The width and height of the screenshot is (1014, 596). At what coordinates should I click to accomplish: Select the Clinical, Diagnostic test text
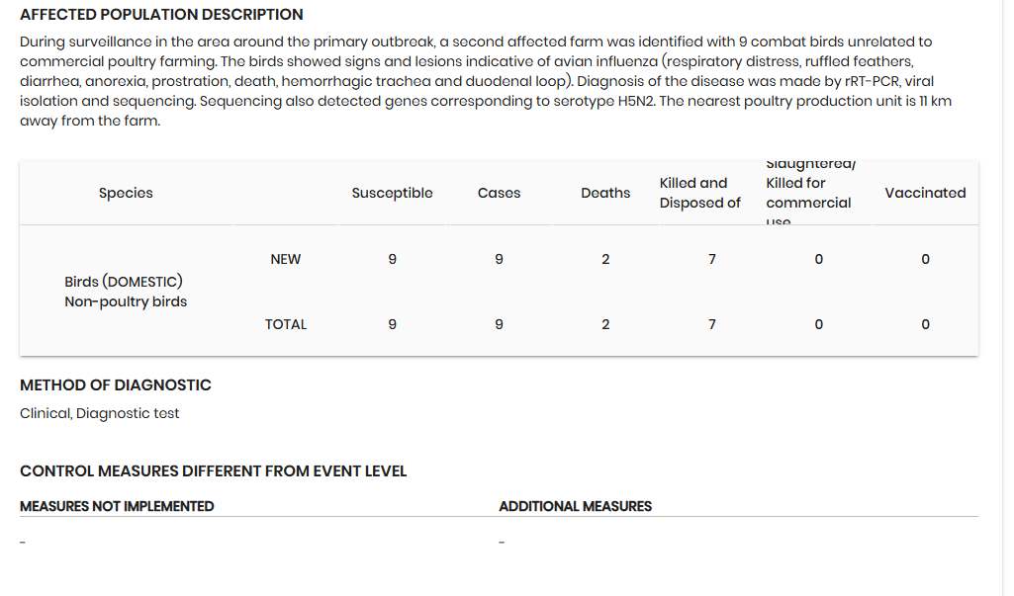[100, 413]
